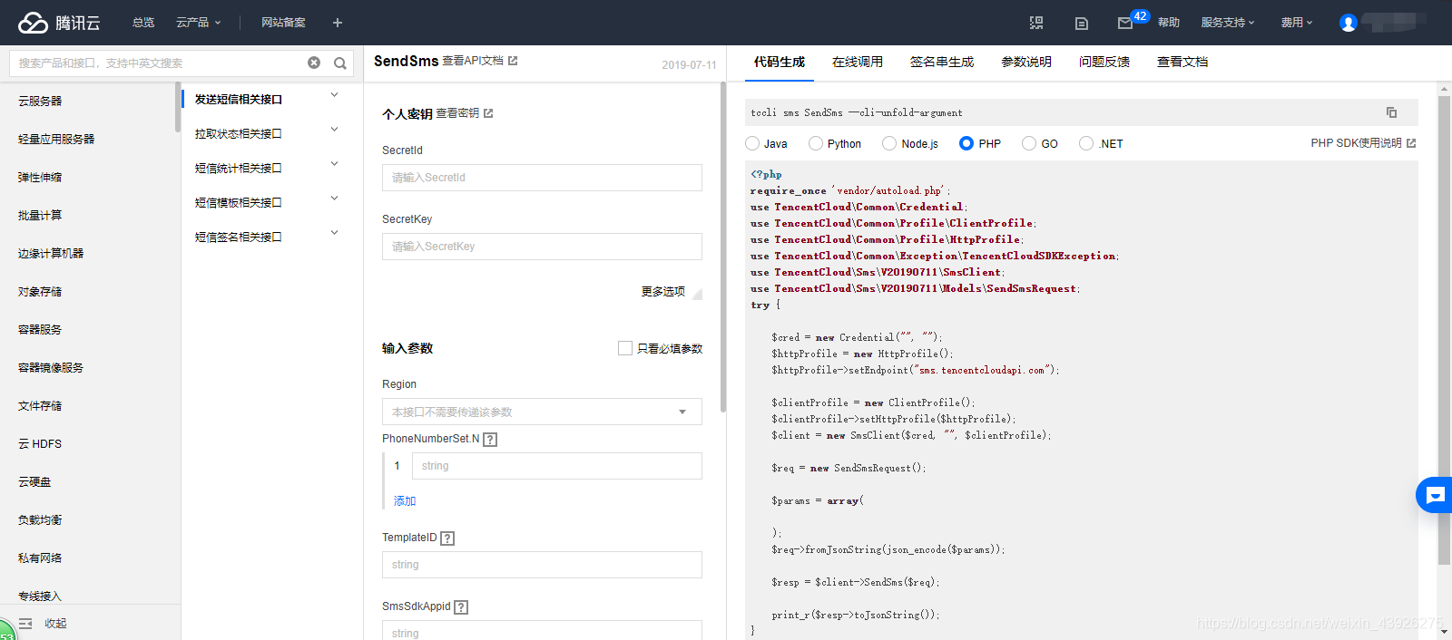
Task: Focus the SecretId input field
Action: (542, 178)
